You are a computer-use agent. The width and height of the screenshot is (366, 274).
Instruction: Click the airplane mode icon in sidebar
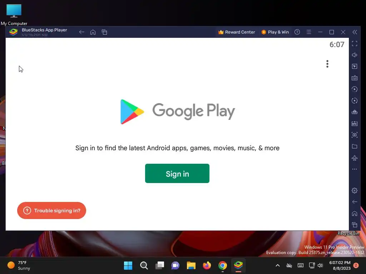coord(354,158)
